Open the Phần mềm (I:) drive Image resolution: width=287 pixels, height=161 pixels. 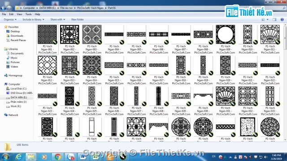pos(18,102)
